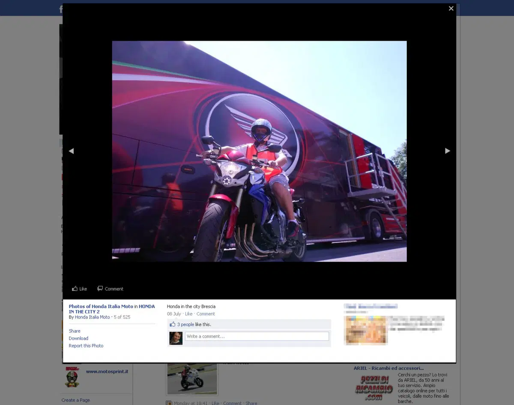Open Honda Italia Moto in the By line

tap(93, 317)
